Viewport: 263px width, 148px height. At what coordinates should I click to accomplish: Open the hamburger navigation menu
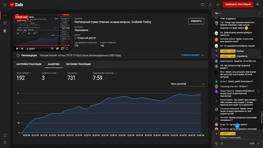pos(5,5)
